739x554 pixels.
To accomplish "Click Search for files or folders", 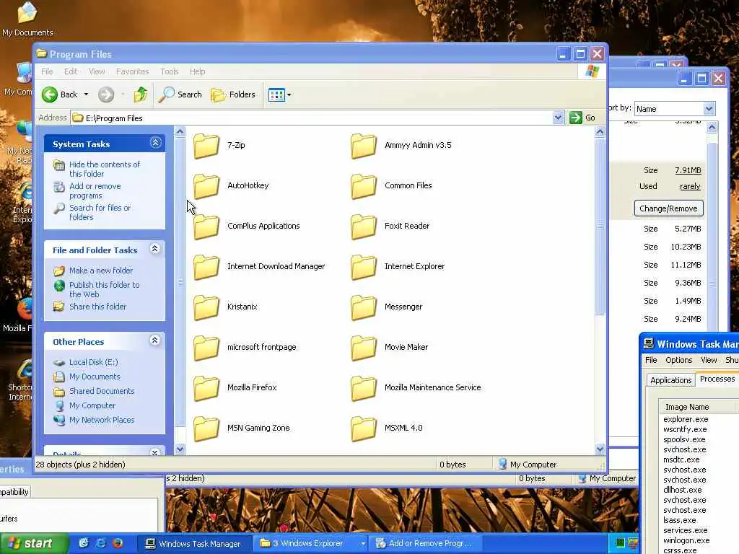I will click(x=100, y=213).
